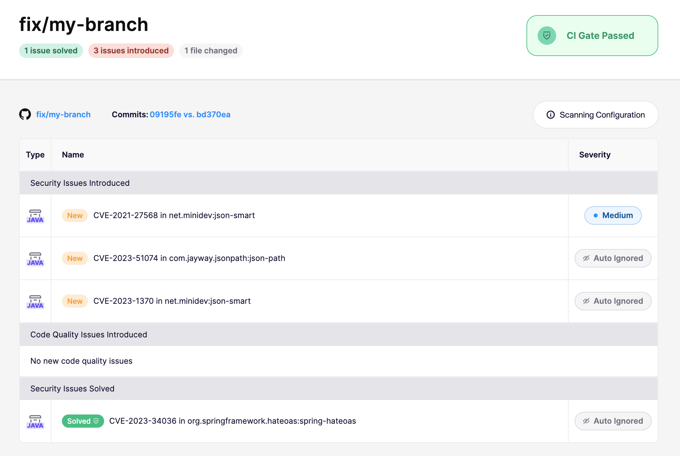
Task: Click the '1 file changed' pill
Action: (x=211, y=51)
